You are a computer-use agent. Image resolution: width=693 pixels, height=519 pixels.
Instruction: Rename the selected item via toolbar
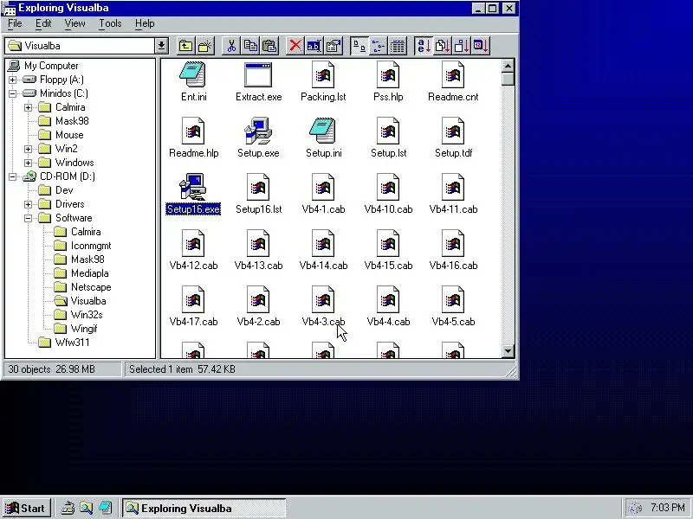pos(314,46)
